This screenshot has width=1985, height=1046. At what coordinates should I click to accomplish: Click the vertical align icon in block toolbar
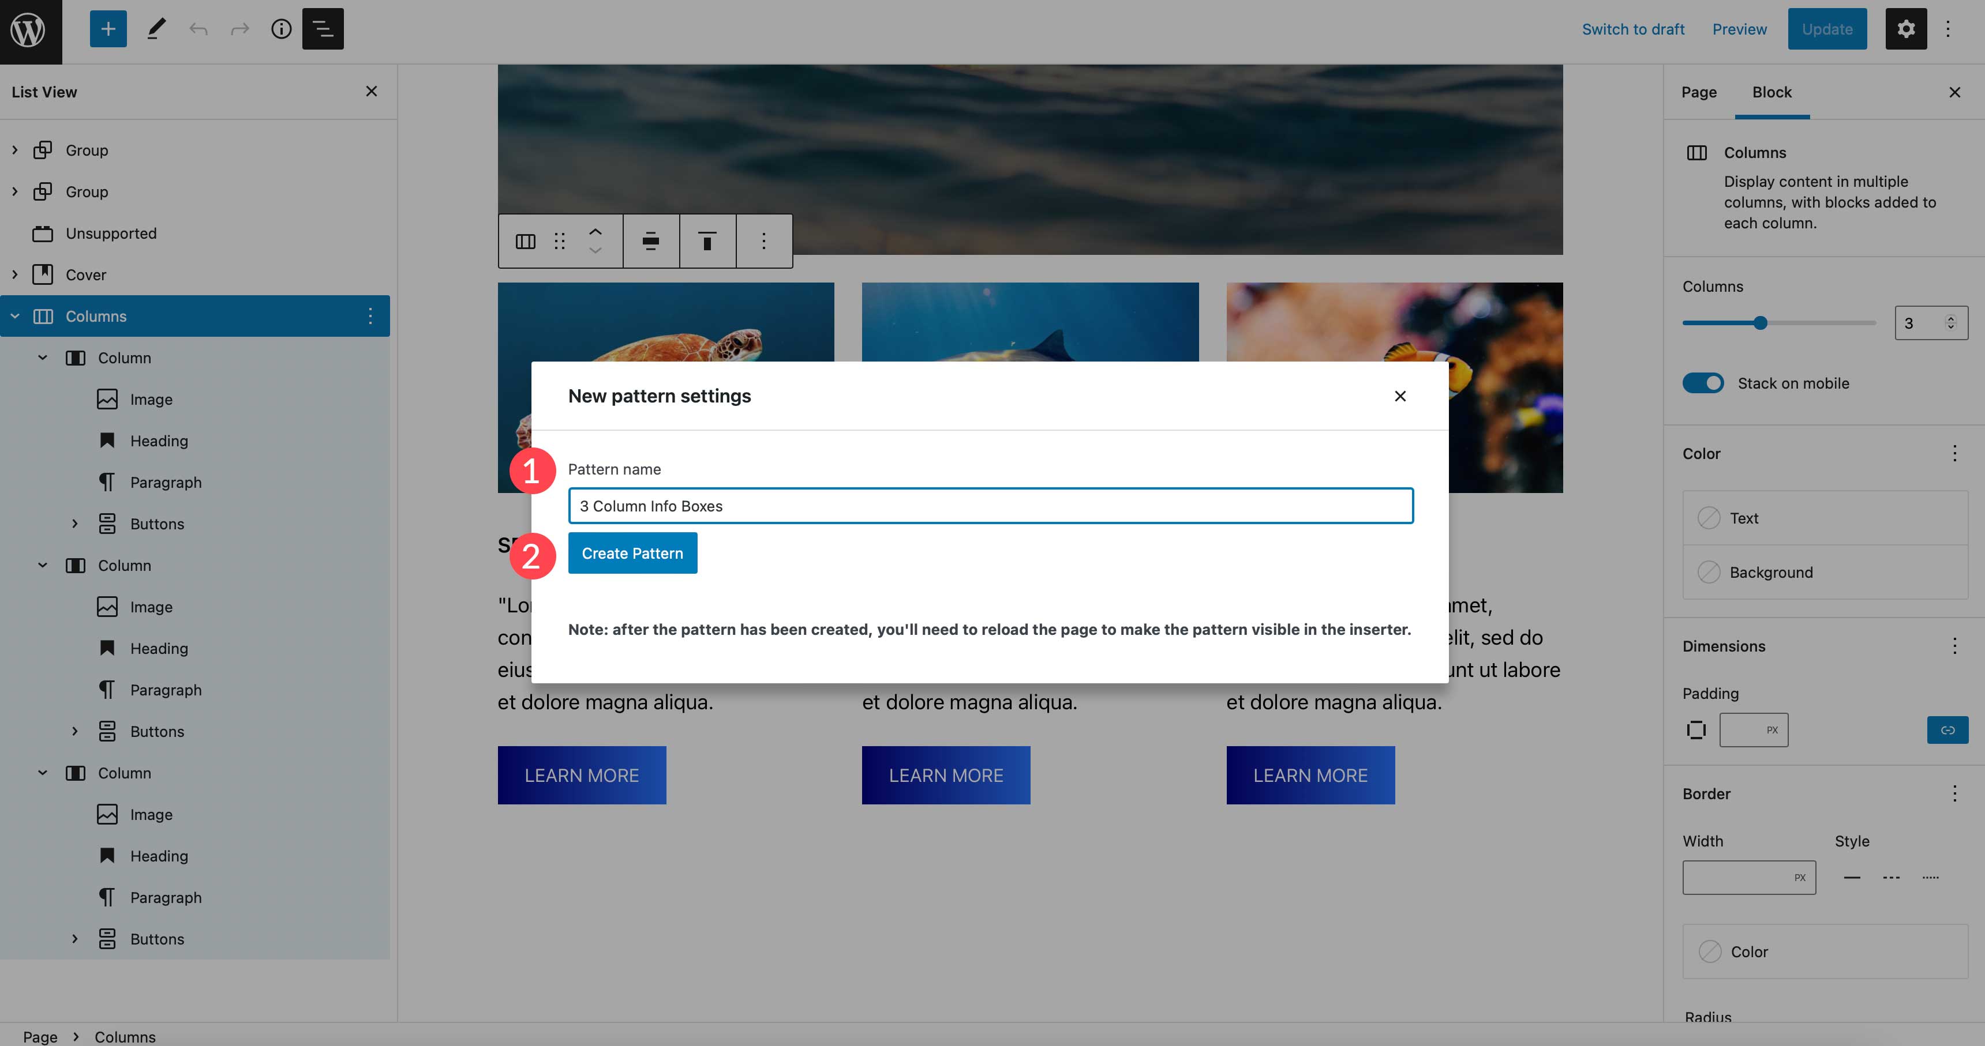(707, 240)
